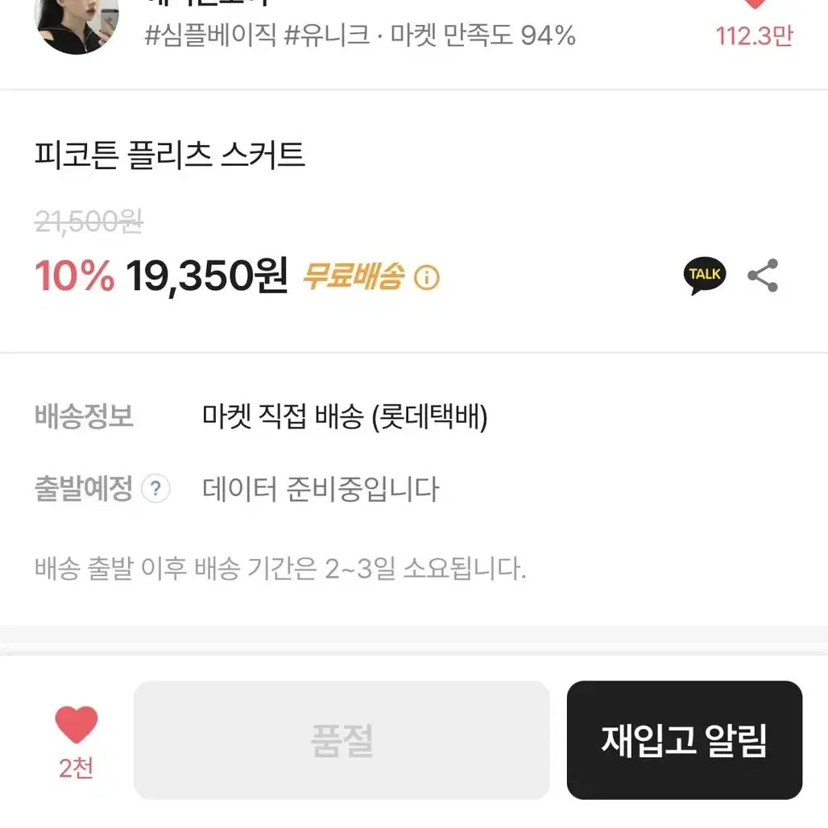Tap the 데이터 준비중입니다 departure status
The height and width of the screenshot is (828, 828).
point(321,489)
